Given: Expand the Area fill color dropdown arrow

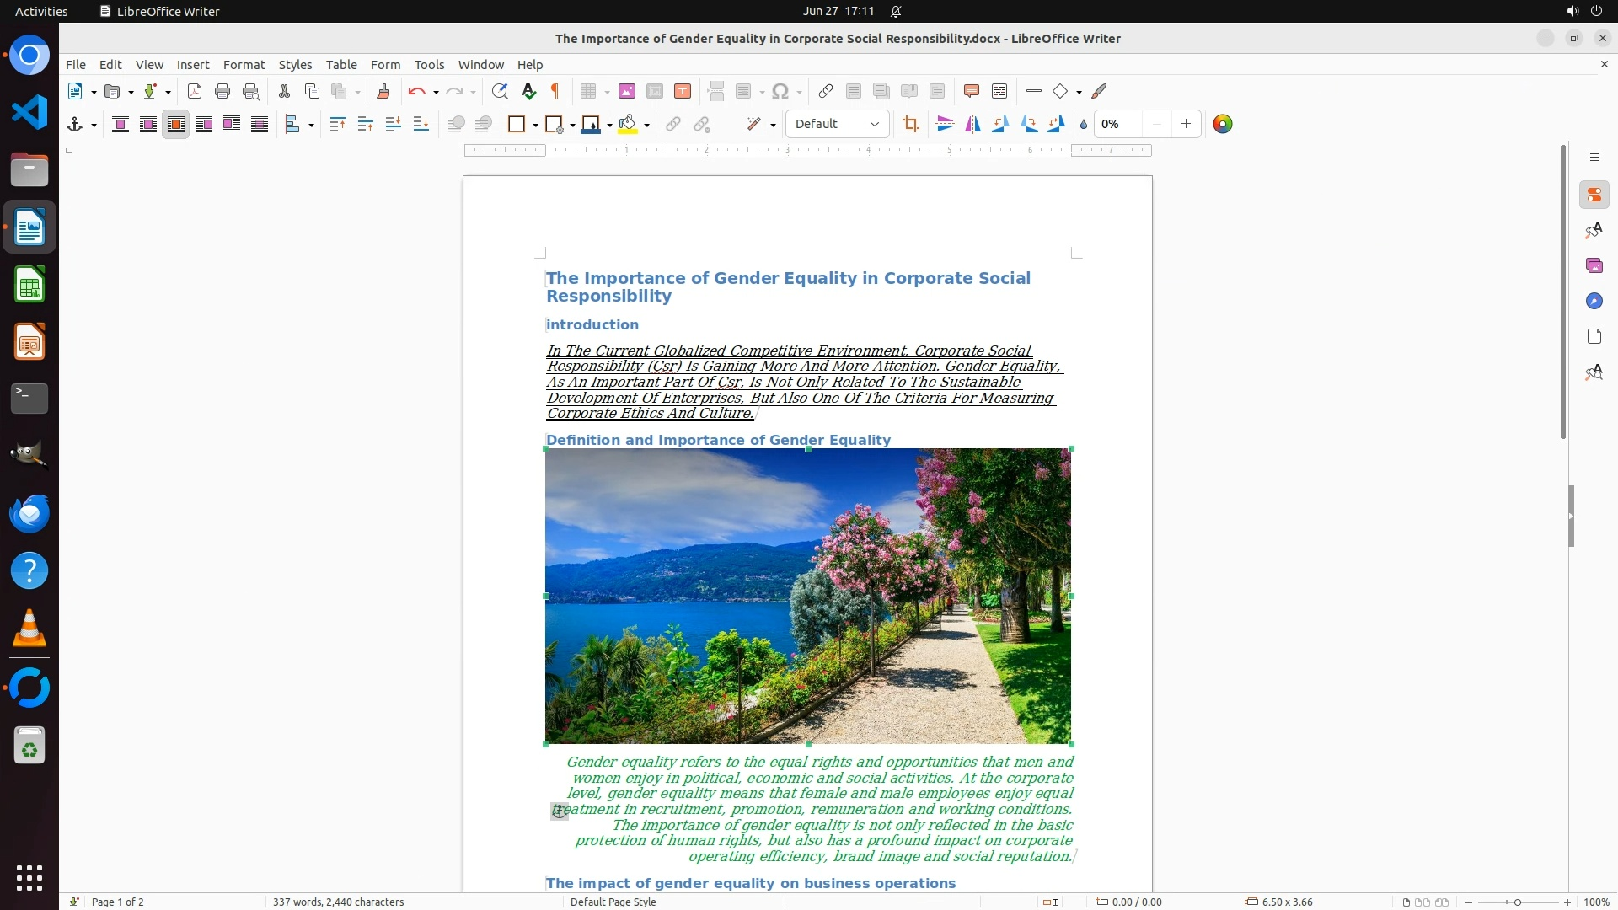Looking at the screenshot, I should pyautogui.click(x=646, y=126).
